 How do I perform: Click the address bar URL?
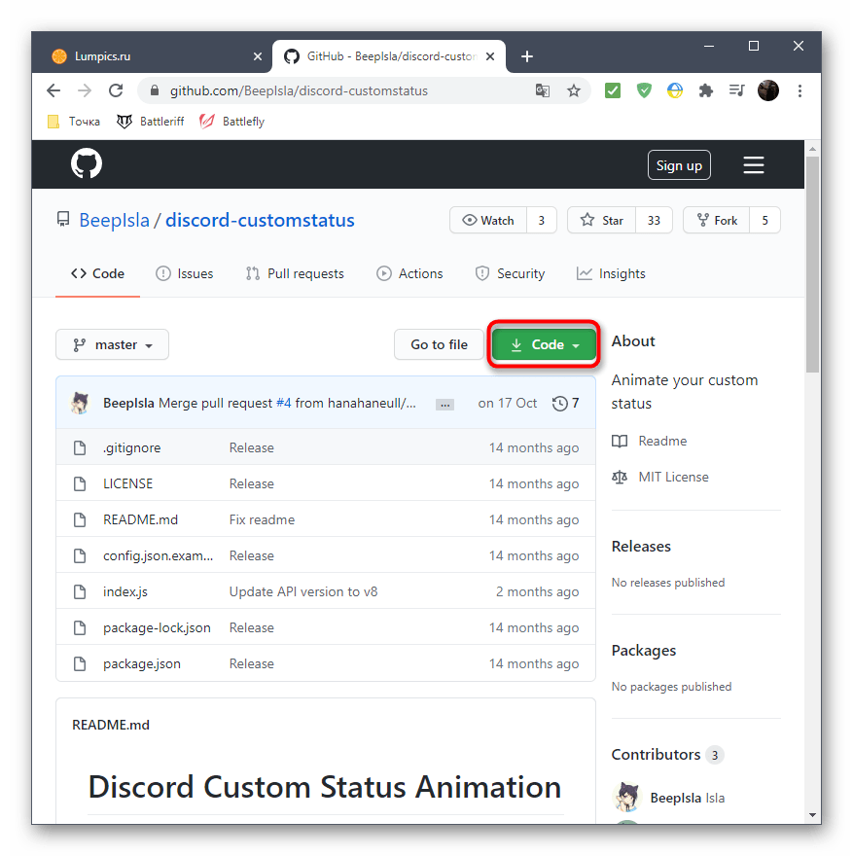[299, 90]
